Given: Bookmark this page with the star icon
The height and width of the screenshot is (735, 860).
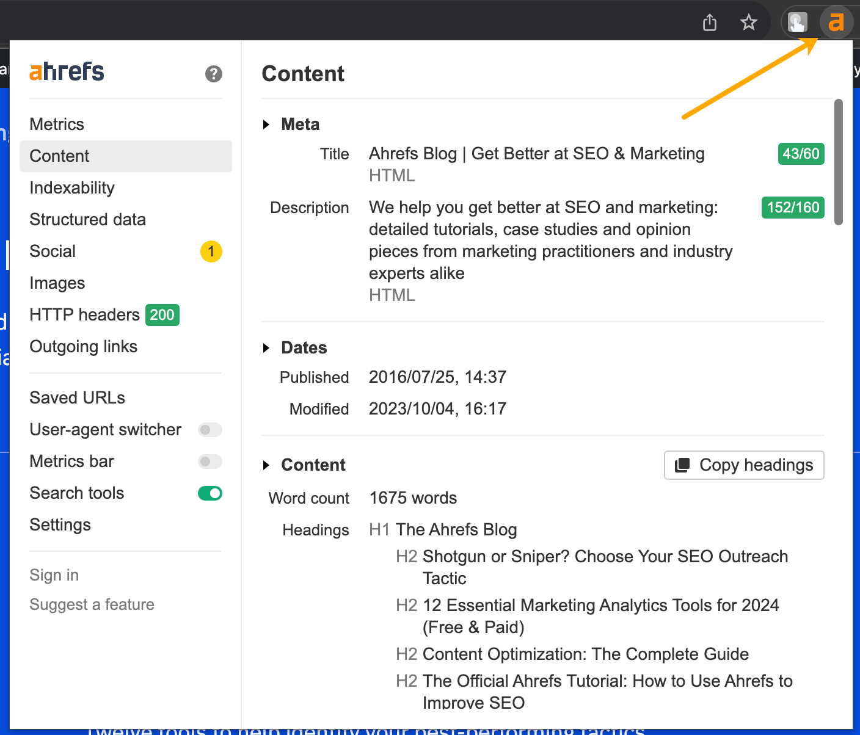Looking at the screenshot, I should [x=748, y=22].
